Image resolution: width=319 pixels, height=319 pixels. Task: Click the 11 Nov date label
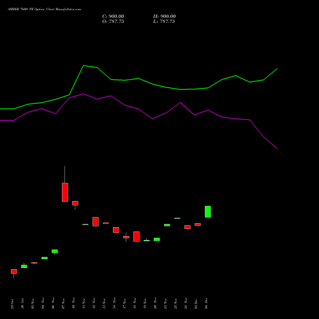(x=84, y=303)
